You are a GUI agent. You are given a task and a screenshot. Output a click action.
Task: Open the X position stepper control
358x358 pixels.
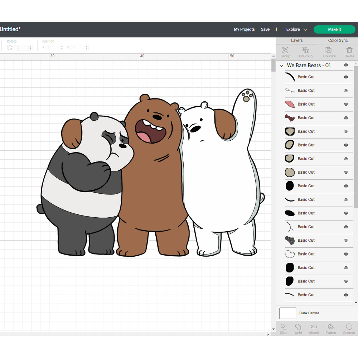click(61, 47)
